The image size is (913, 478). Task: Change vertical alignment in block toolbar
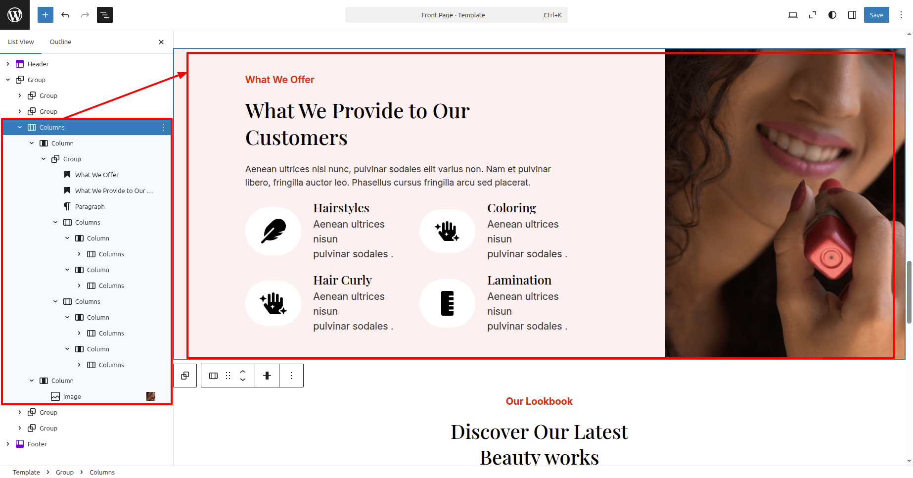267,376
